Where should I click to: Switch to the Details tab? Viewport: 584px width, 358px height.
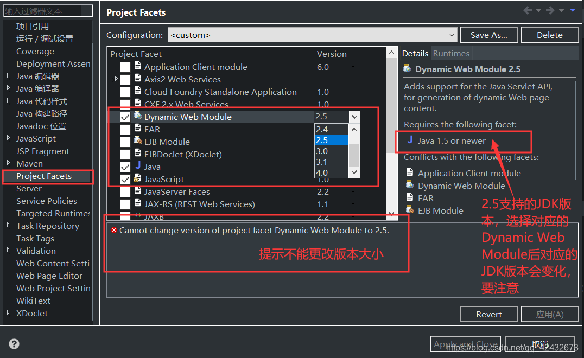(415, 54)
